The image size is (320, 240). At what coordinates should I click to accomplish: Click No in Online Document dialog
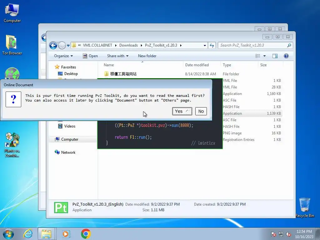(201, 111)
